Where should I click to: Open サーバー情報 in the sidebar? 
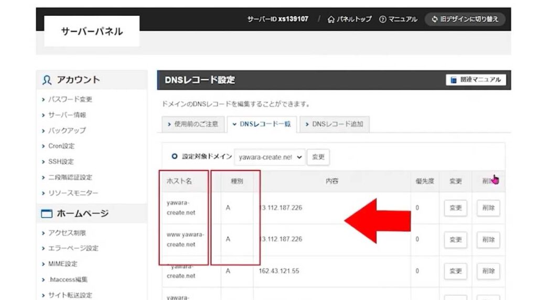(67, 115)
